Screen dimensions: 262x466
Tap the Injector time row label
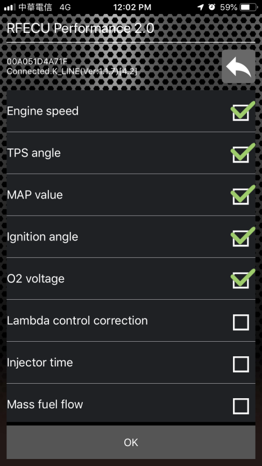click(x=40, y=363)
